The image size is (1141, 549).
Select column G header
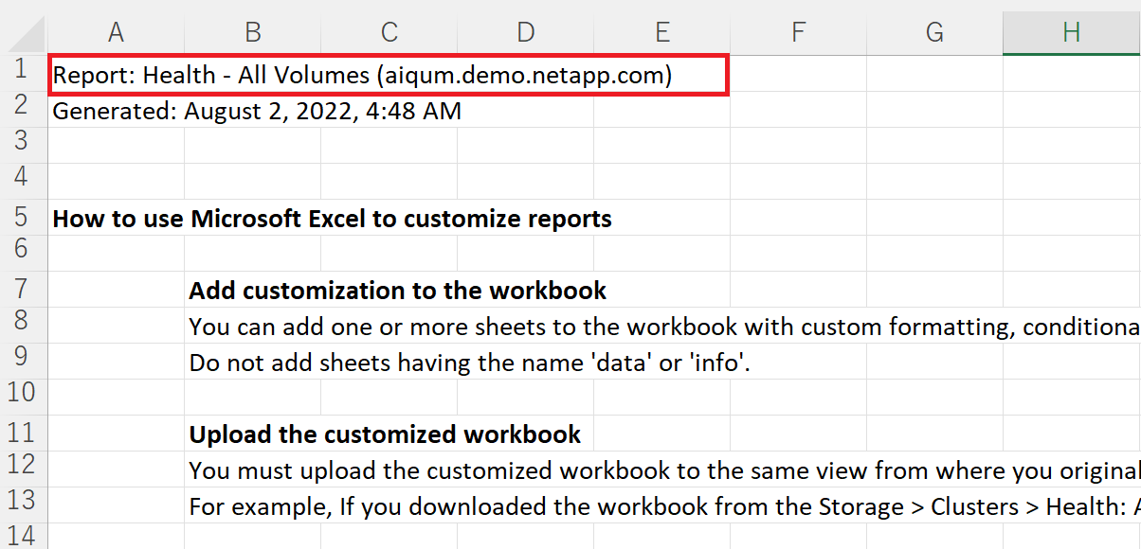[x=934, y=32]
